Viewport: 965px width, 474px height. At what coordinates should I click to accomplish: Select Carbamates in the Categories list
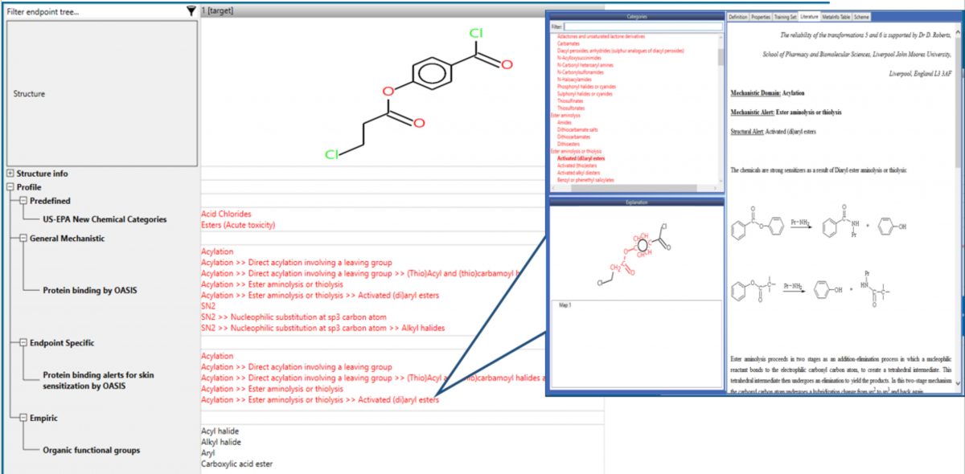[569, 44]
